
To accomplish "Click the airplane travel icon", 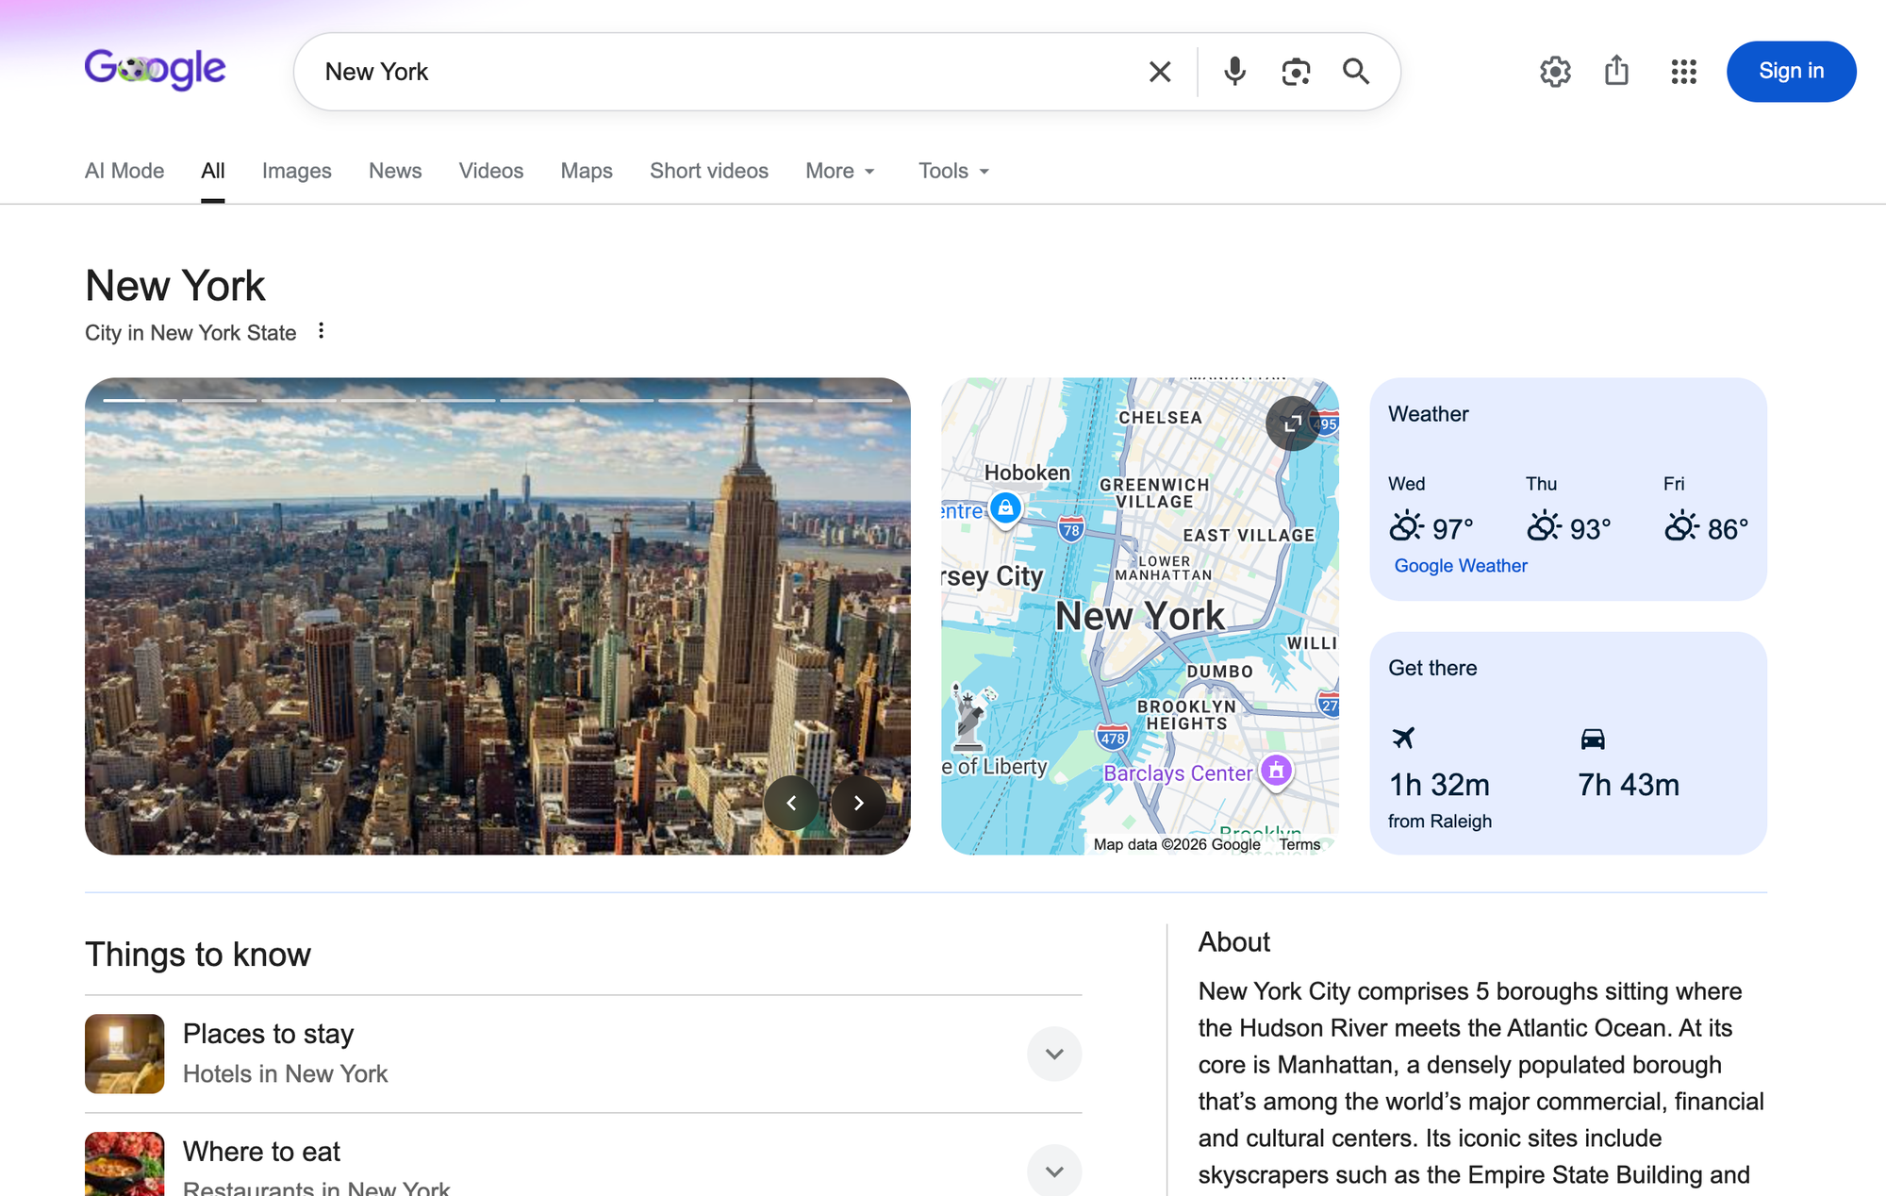I will pos(1403,738).
